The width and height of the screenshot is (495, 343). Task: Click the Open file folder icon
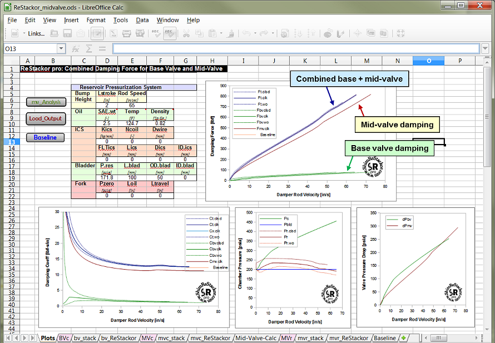coord(55,33)
